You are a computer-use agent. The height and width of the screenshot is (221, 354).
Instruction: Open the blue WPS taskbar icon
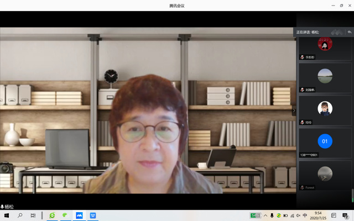tap(93, 215)
